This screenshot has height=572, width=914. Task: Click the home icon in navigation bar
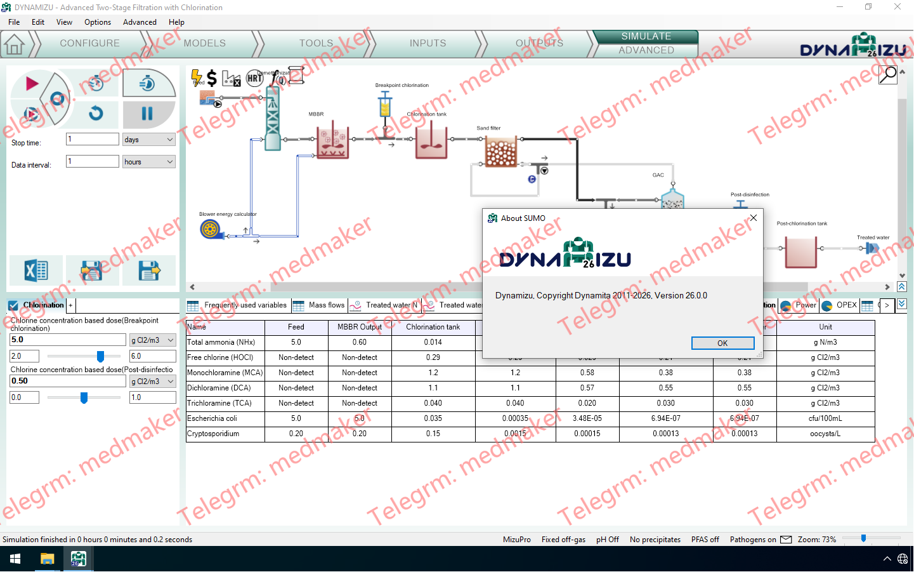[14, 44]
